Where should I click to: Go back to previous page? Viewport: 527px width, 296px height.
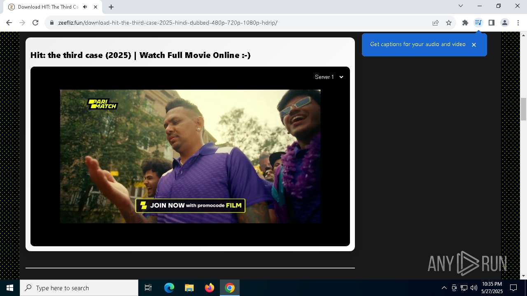pos(9,23)
